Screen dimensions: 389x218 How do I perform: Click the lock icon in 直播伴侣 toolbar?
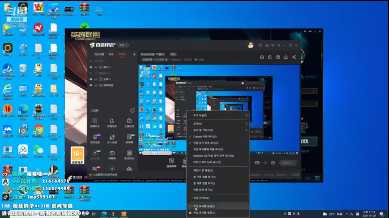(x=270, y=57)
